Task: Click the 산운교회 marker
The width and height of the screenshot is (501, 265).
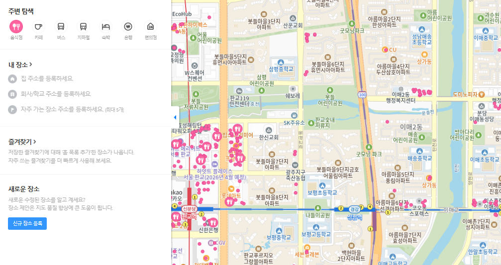Action: pyautogui.click(x=293, y=18)
